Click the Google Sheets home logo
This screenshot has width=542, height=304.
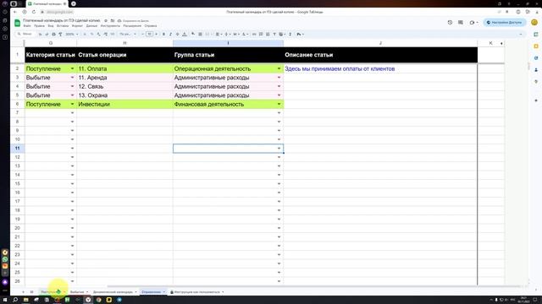(x=17, y=23)
